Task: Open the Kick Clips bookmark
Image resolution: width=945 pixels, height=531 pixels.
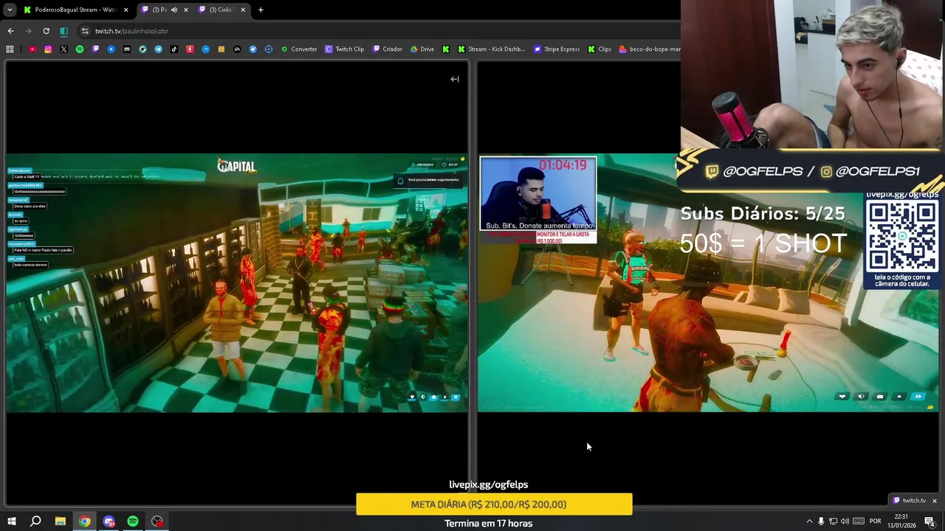Action: click(x=599, y=49)
